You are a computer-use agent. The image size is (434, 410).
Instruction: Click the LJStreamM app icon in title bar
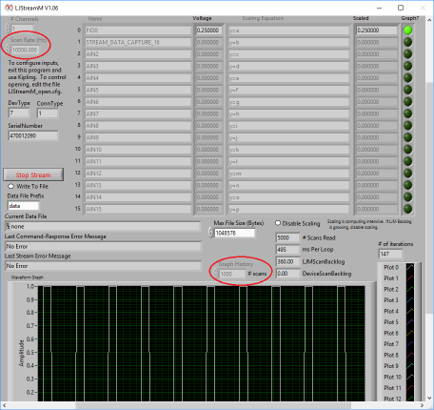point(9,8)
